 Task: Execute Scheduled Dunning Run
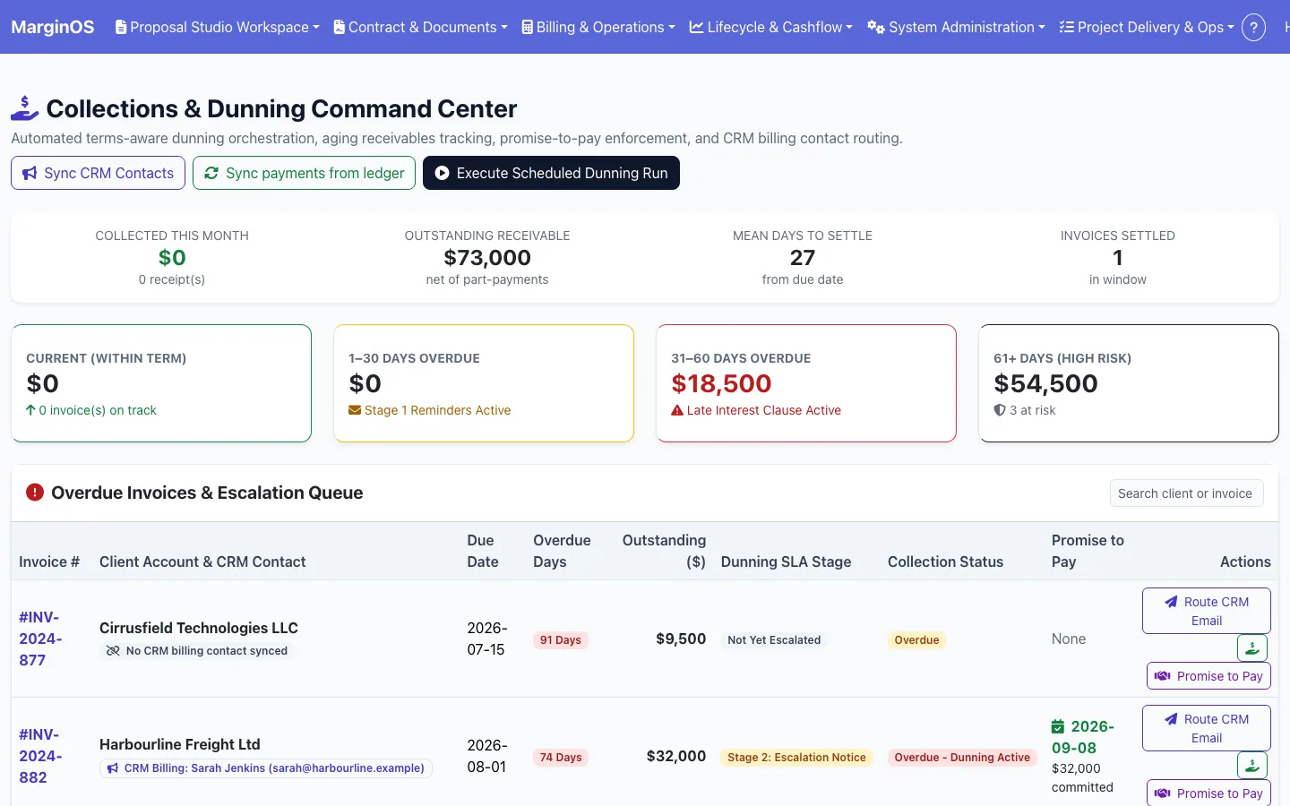551,173
